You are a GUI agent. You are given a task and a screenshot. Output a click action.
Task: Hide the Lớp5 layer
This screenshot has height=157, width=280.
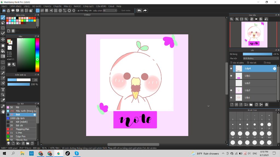[231, 76]
